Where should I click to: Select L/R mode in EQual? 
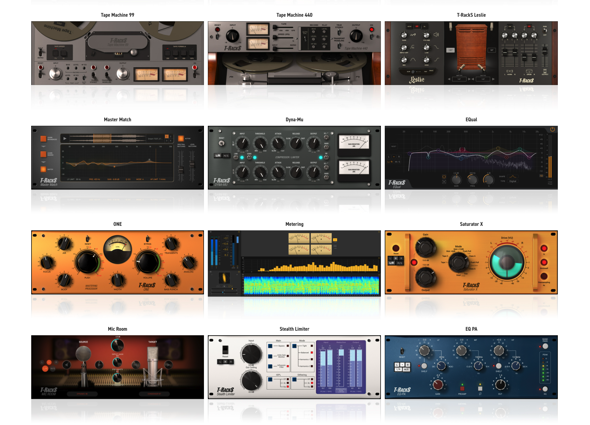point(390,162)
